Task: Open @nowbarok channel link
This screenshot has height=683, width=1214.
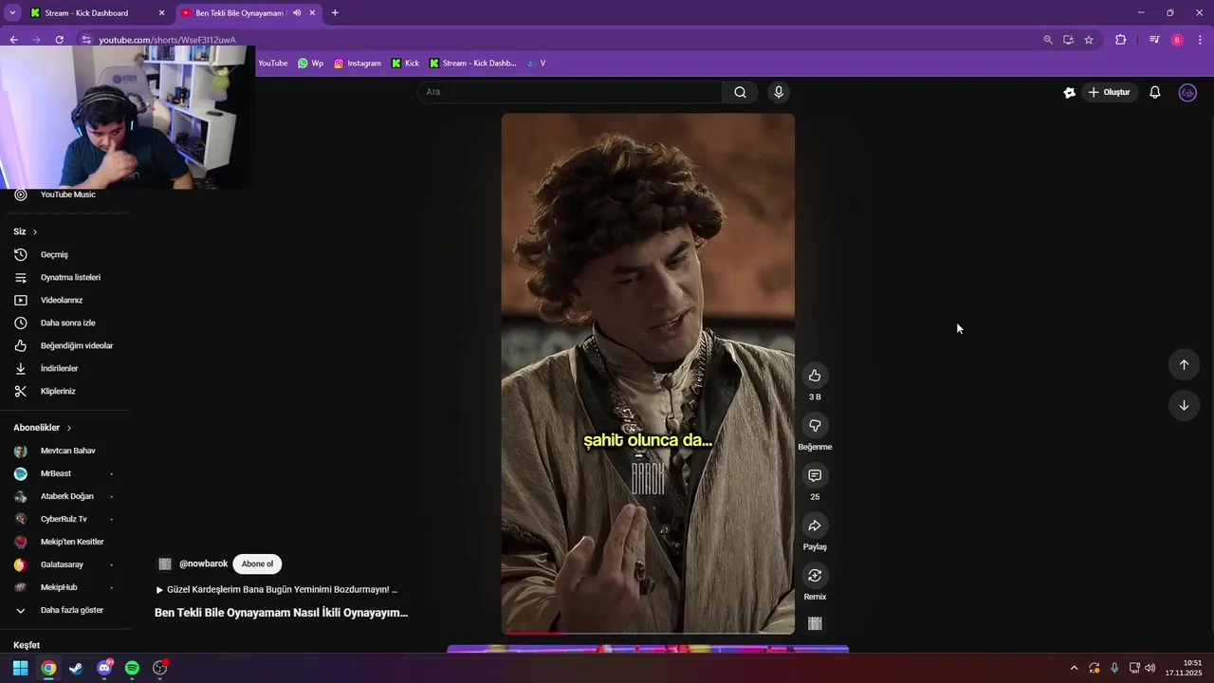Action: [203, 563]
